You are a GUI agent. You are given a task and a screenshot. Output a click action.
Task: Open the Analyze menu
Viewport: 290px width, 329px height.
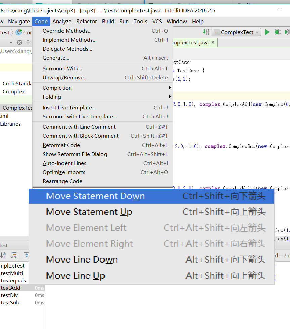pyautogui.click(x=62, y=22)
